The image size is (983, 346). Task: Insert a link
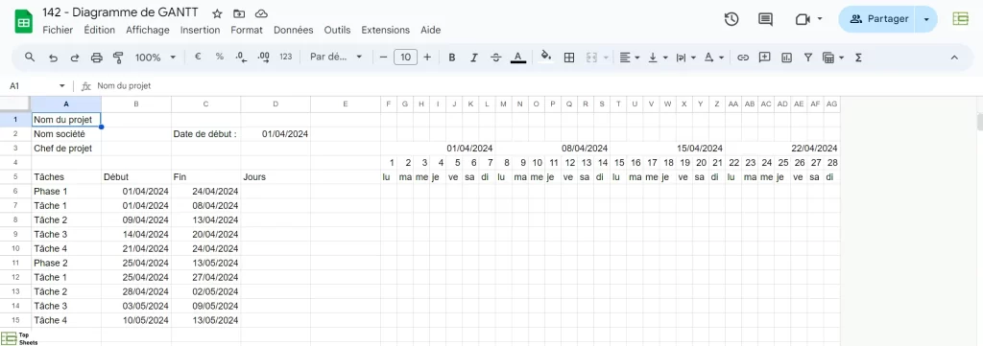tap(743, 58)
